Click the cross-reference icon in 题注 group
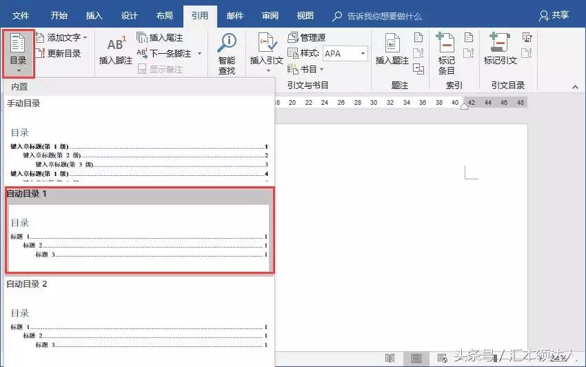 pos(418,69)
